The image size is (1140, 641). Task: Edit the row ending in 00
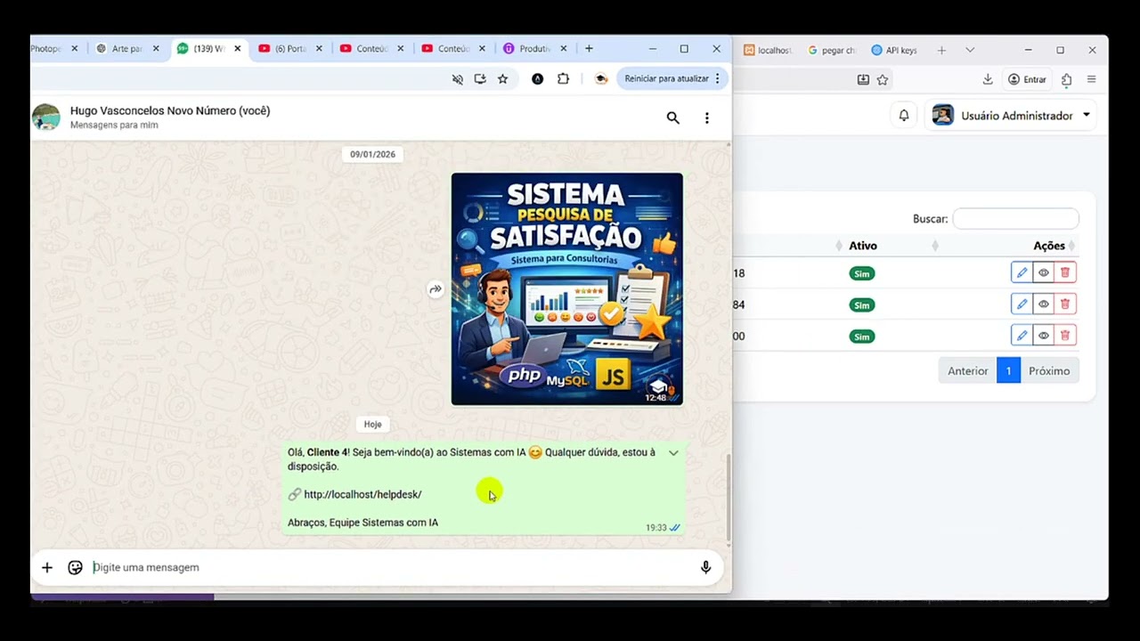coord(1022,336)
